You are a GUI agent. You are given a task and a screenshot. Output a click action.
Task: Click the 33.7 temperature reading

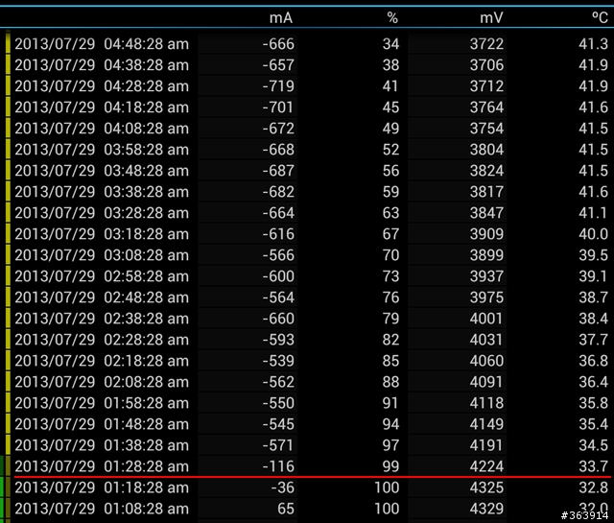(593, 466)
